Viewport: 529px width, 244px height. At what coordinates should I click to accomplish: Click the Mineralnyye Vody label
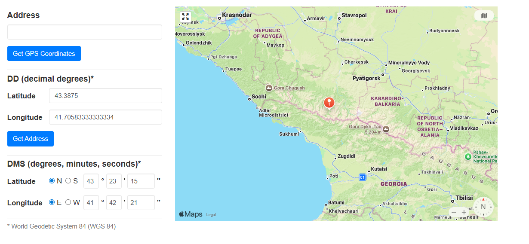click(409, 63)
